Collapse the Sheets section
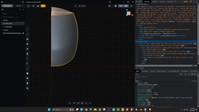This screenshot has height=112, width=199. tap(2, 20)
